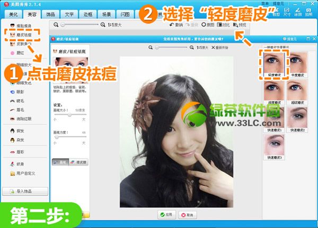Switch to the 场景 tab
The image size is (318, 228).
coord(107,14)
